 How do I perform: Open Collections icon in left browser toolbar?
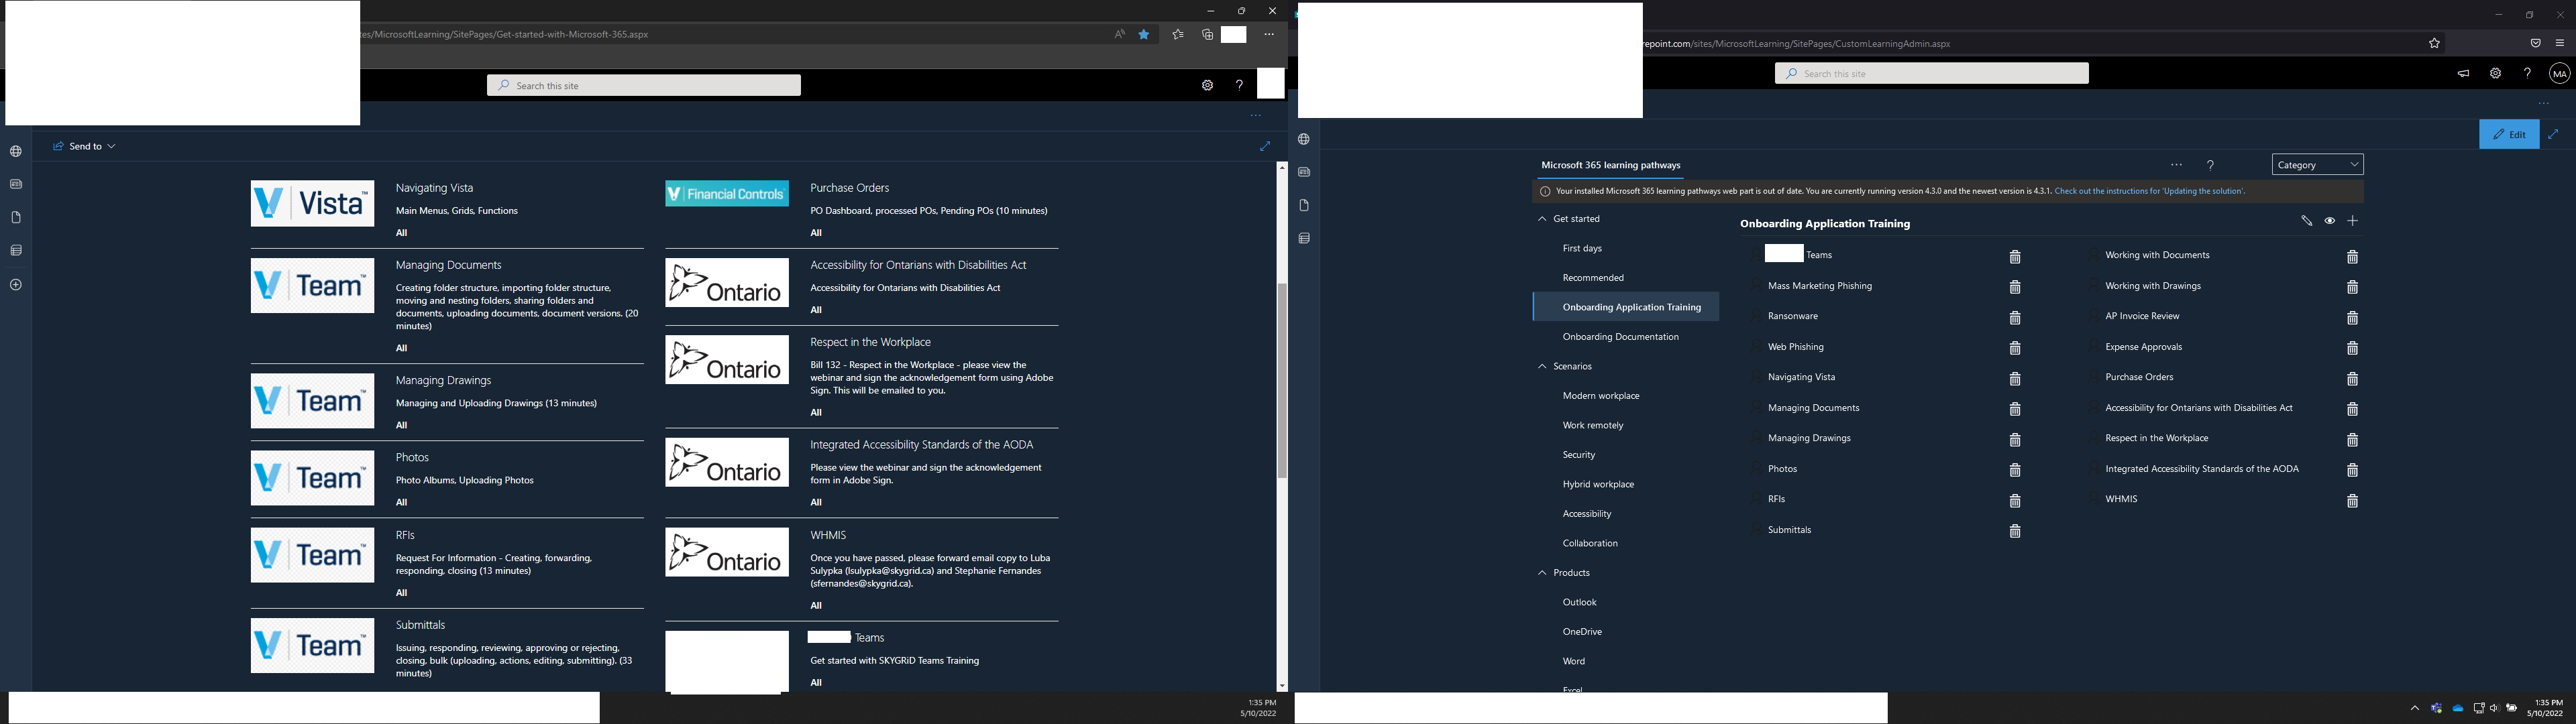pyautogui.click(x=1207, y=34)
